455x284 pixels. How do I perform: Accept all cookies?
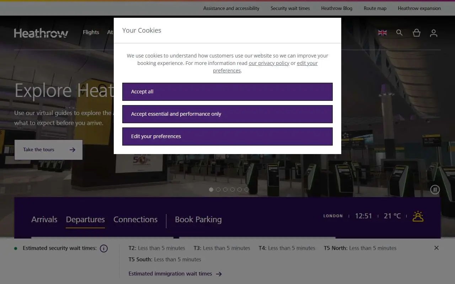(x=227, y=92)
